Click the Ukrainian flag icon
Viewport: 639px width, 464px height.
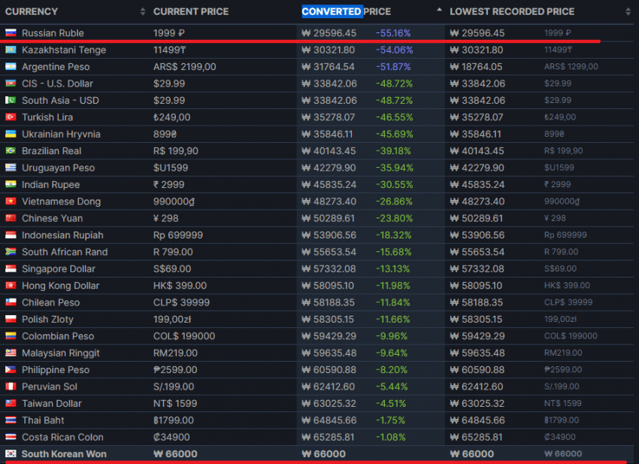pyautogui.click(x=11, y=134)
